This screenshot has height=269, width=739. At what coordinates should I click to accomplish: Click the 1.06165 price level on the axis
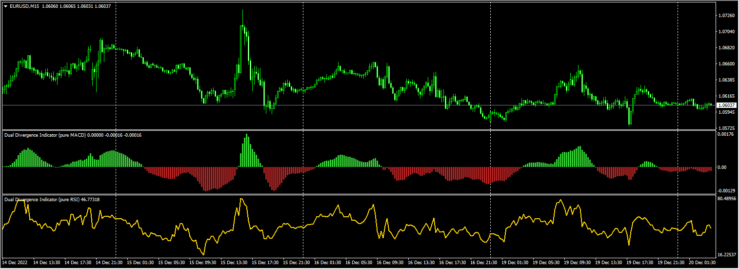727,96
